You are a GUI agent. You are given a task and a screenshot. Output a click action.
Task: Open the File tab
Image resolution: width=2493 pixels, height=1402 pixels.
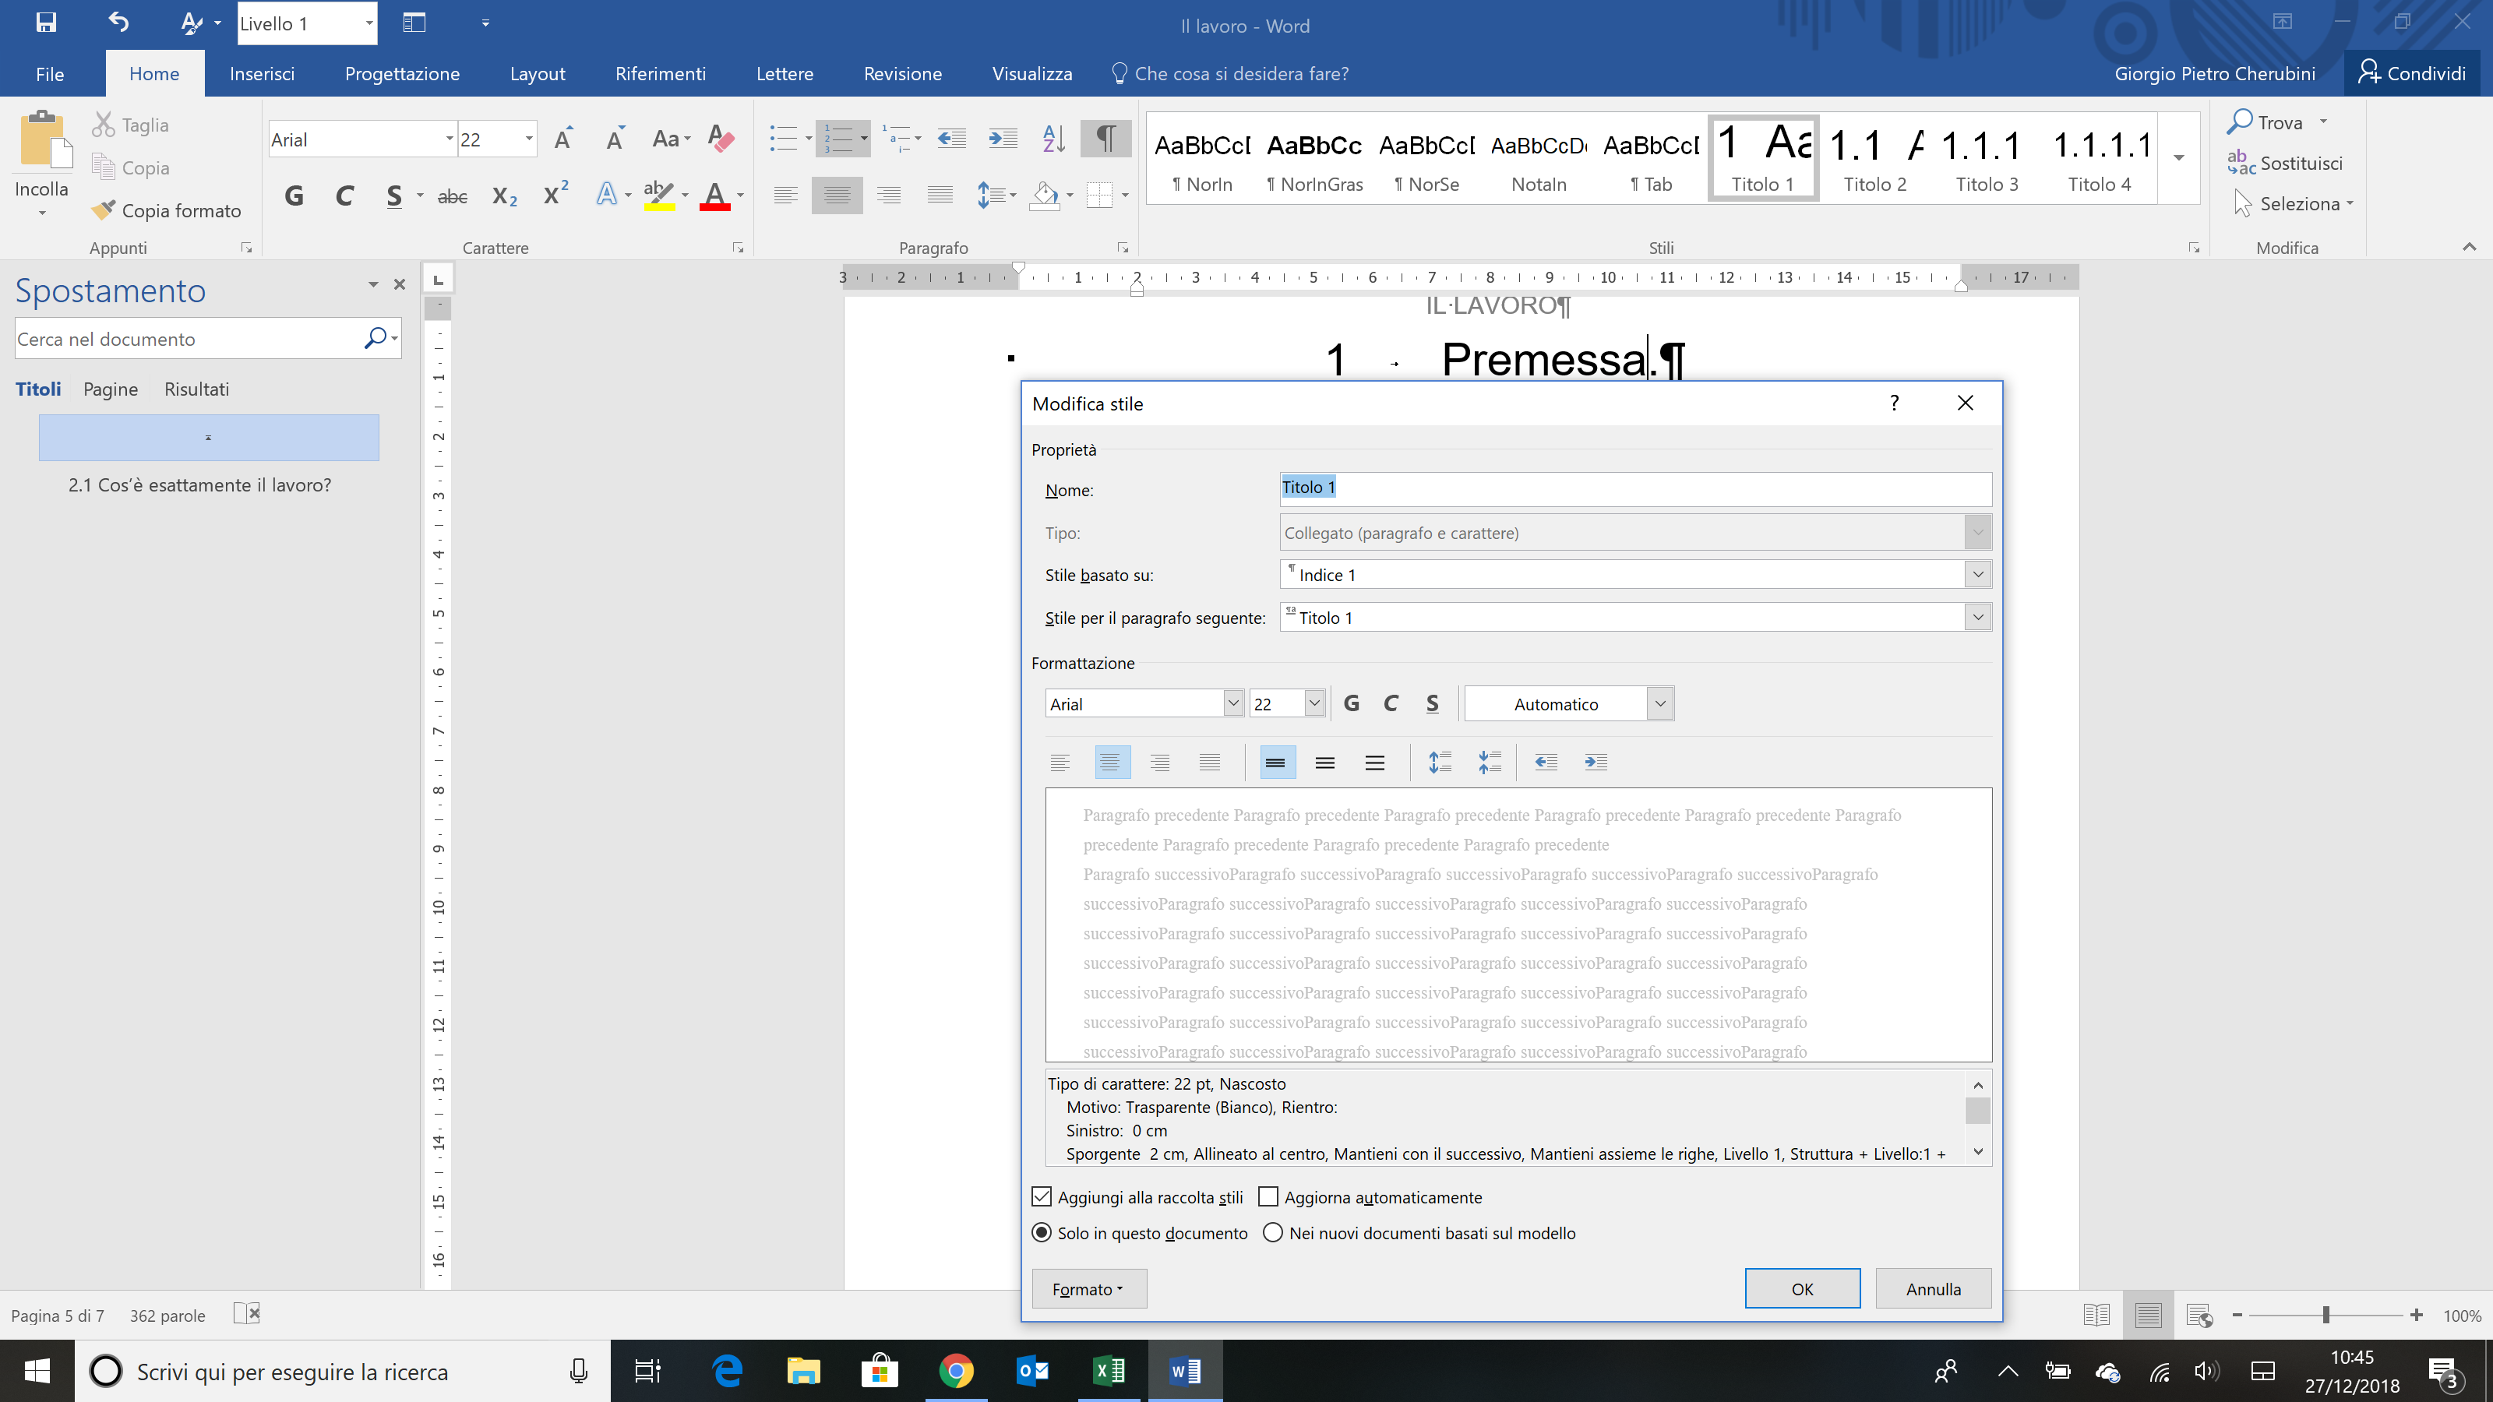tap(51, 73)
